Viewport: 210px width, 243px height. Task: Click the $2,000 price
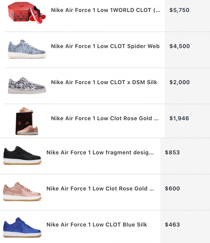[179, 82]
